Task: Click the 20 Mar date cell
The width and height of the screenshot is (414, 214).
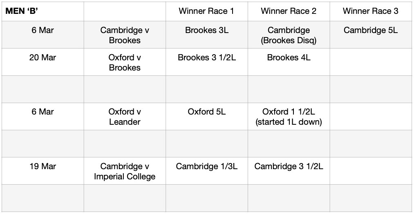Action: click(43, 57)
